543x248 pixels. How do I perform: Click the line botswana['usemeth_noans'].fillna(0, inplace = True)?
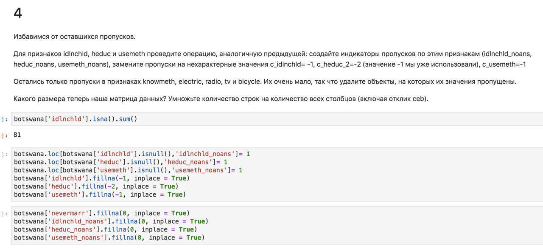(109, 237)
